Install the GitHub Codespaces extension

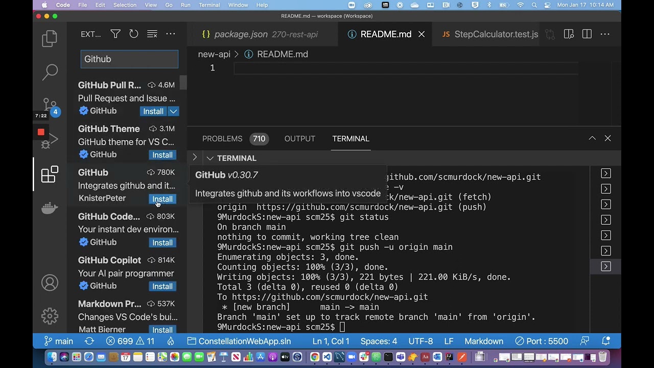click(162, 242)
